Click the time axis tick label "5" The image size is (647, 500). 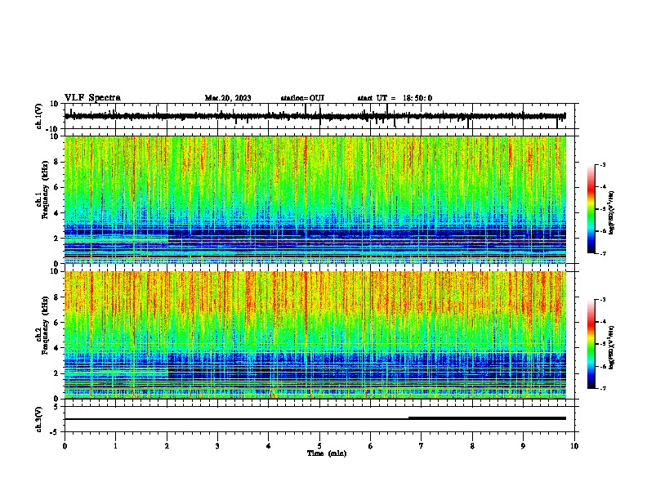319,446
